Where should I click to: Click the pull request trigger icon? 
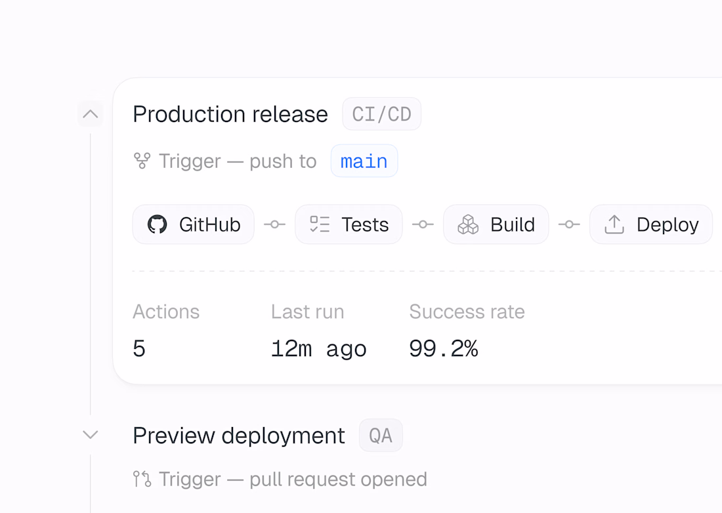(142, 479)
